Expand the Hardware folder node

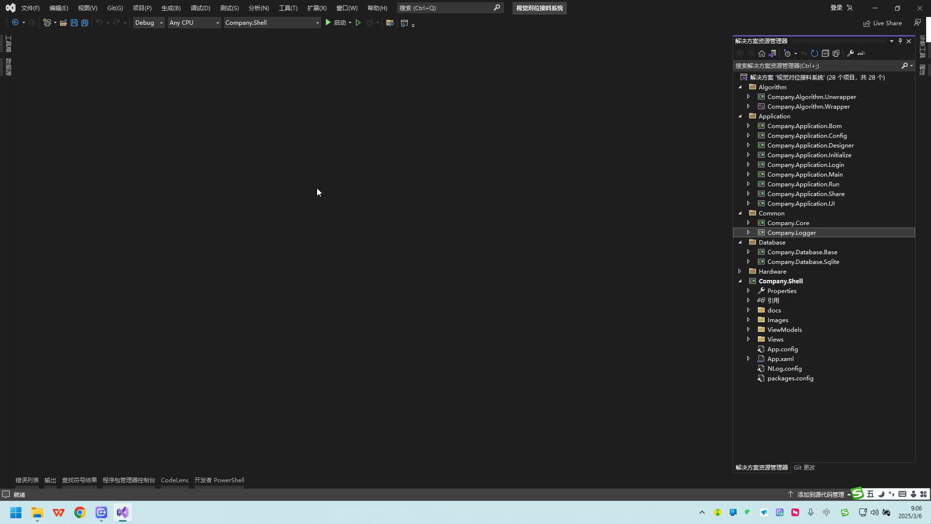pos(740,271)
